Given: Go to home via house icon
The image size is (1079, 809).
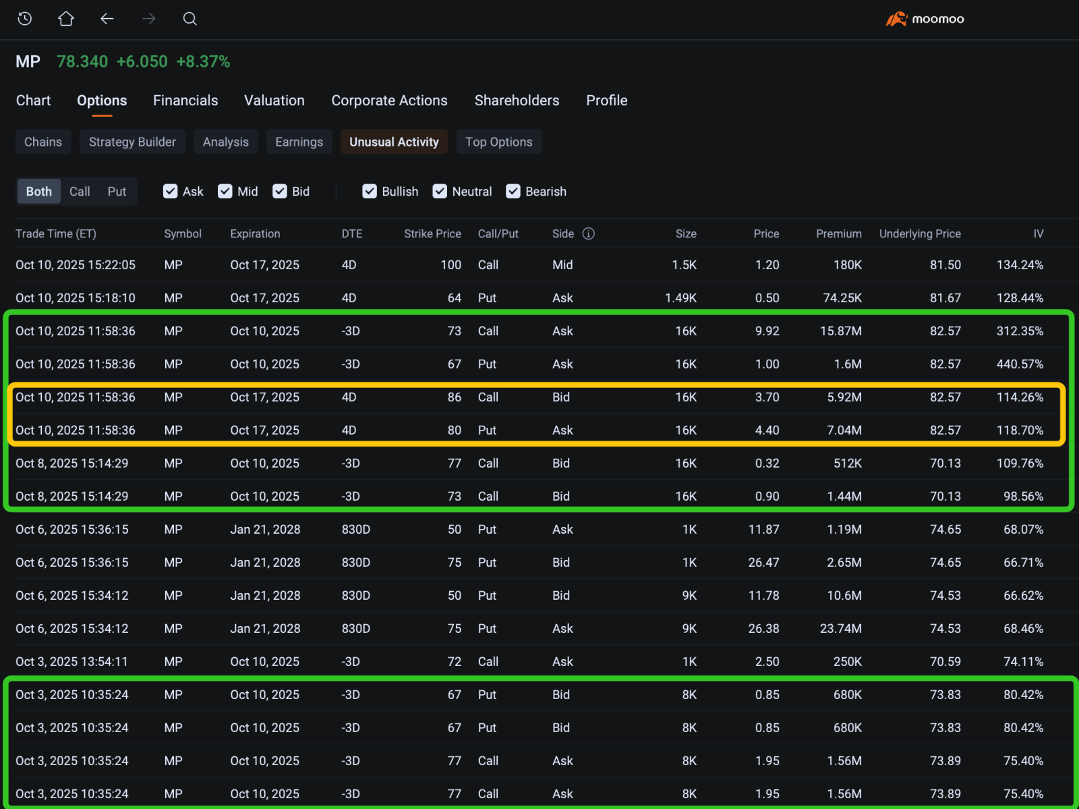Looking at the screenshot, I should coord(66,19).
